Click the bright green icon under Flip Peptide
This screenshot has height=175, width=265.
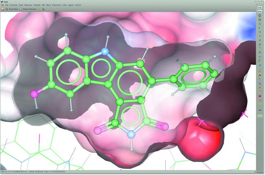click(x=260, y=61)
